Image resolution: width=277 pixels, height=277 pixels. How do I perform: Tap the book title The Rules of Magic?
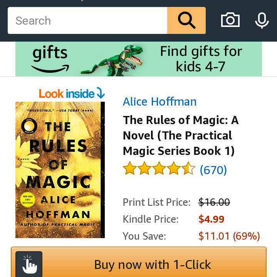181,136
